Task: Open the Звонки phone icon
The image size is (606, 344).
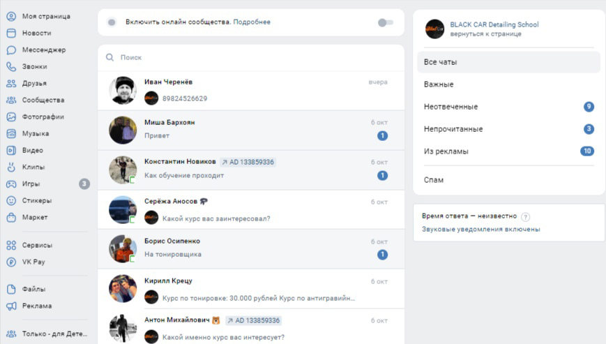Action: coord(11,66)
